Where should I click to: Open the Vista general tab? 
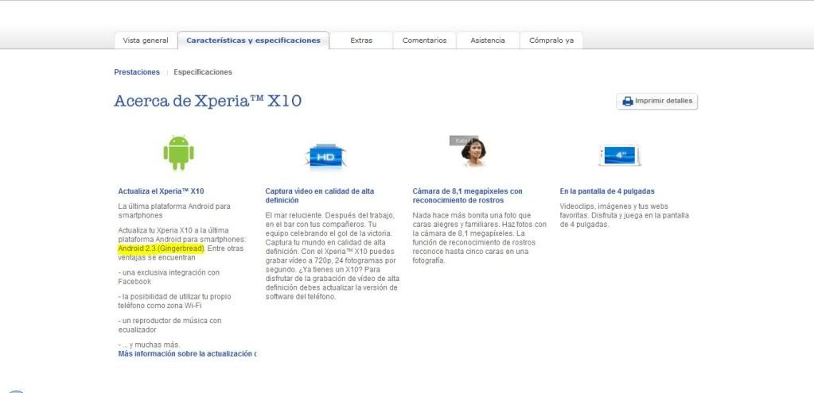(x=146, y=40)
